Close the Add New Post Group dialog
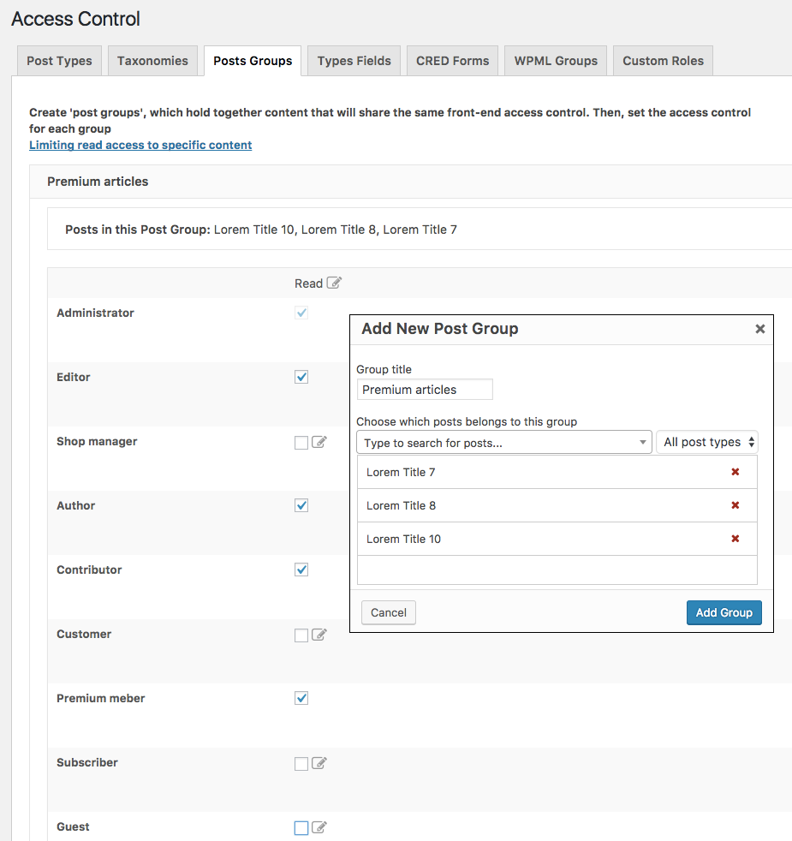792x841 pixels. [759, 329]
